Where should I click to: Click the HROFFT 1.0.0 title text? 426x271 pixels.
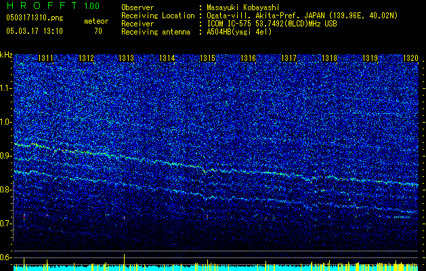(53, 5)
